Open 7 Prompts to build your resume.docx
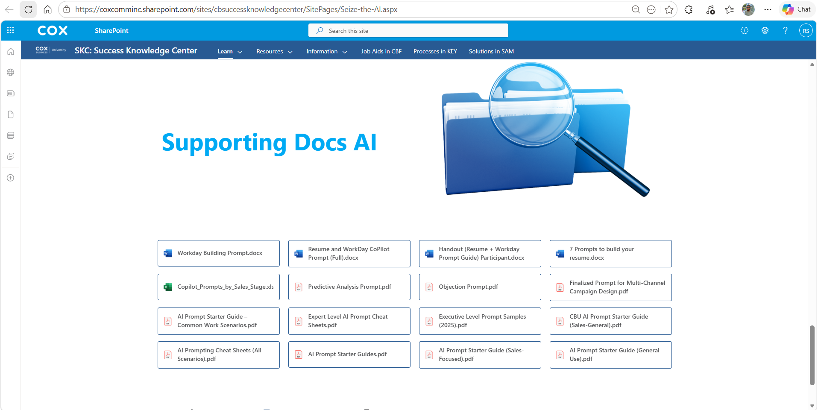This screenshot has width=818, height=410. tap(611, 253)
